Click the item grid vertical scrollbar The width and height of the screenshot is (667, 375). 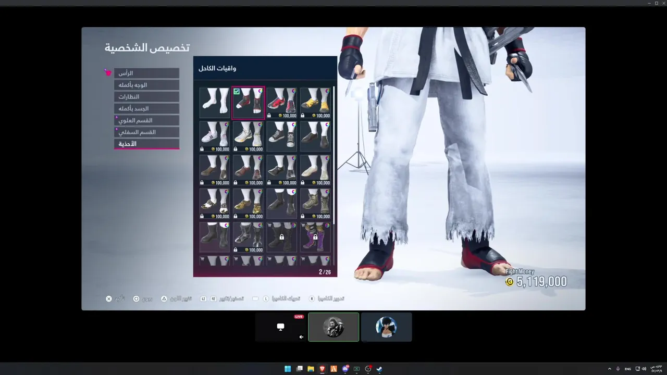pyautogui.click(x=333, y=156)
